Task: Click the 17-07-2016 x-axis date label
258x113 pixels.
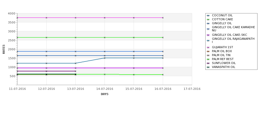Action: click(192, 89)
